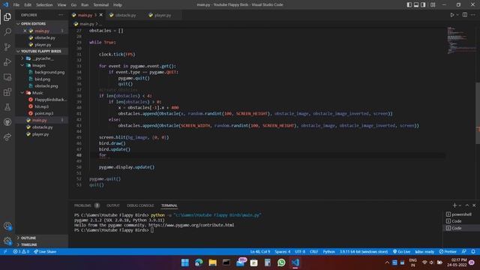
Task: Open notifications bell in status bar
Action: (473, 252)
